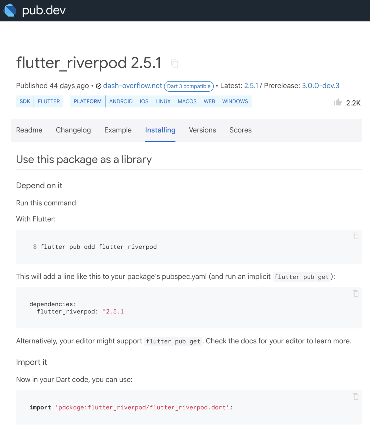Click the copy icon on the flutter pub add command

(x=355, y=235)
